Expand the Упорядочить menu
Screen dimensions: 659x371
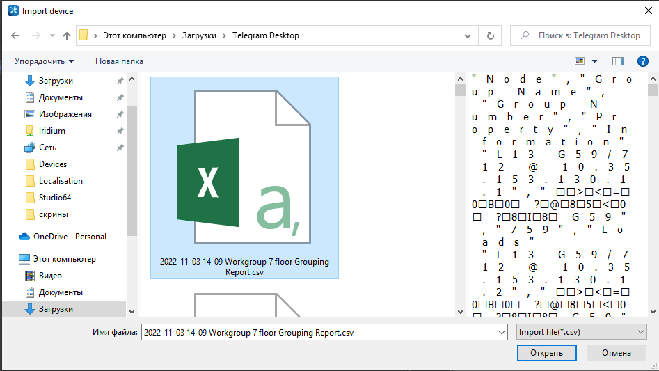coord(44,61)
